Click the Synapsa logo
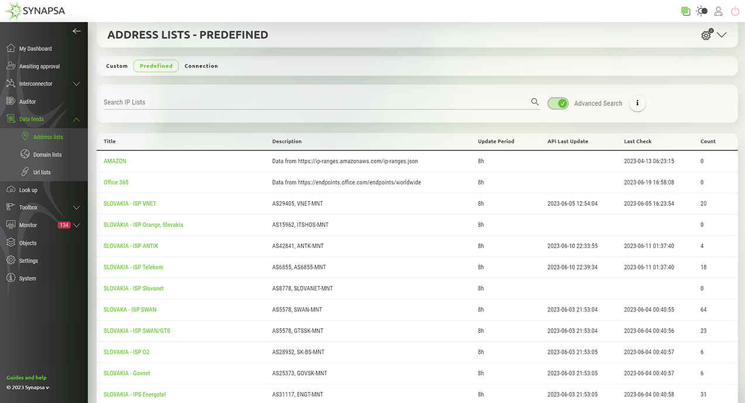This screenshot has height=403, width=745. (35, 11)
